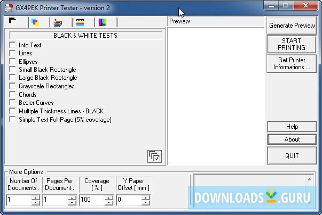Open the color bars spectrum tab

pos(106,22)
